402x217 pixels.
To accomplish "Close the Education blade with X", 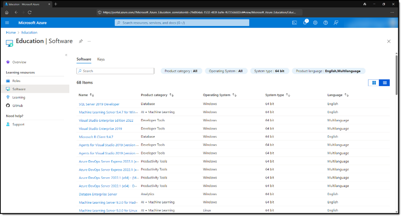I will tap(389, 41).
